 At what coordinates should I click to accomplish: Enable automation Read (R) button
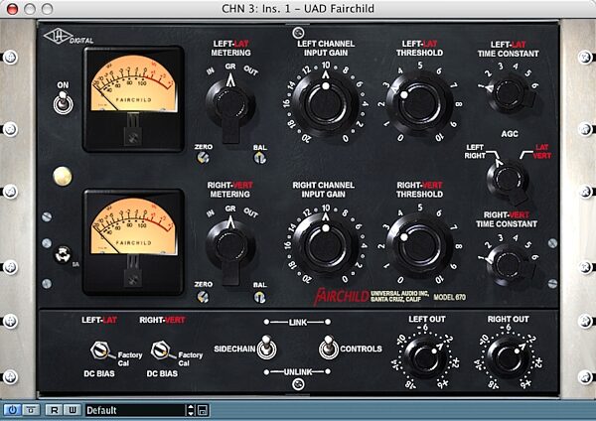54,410
